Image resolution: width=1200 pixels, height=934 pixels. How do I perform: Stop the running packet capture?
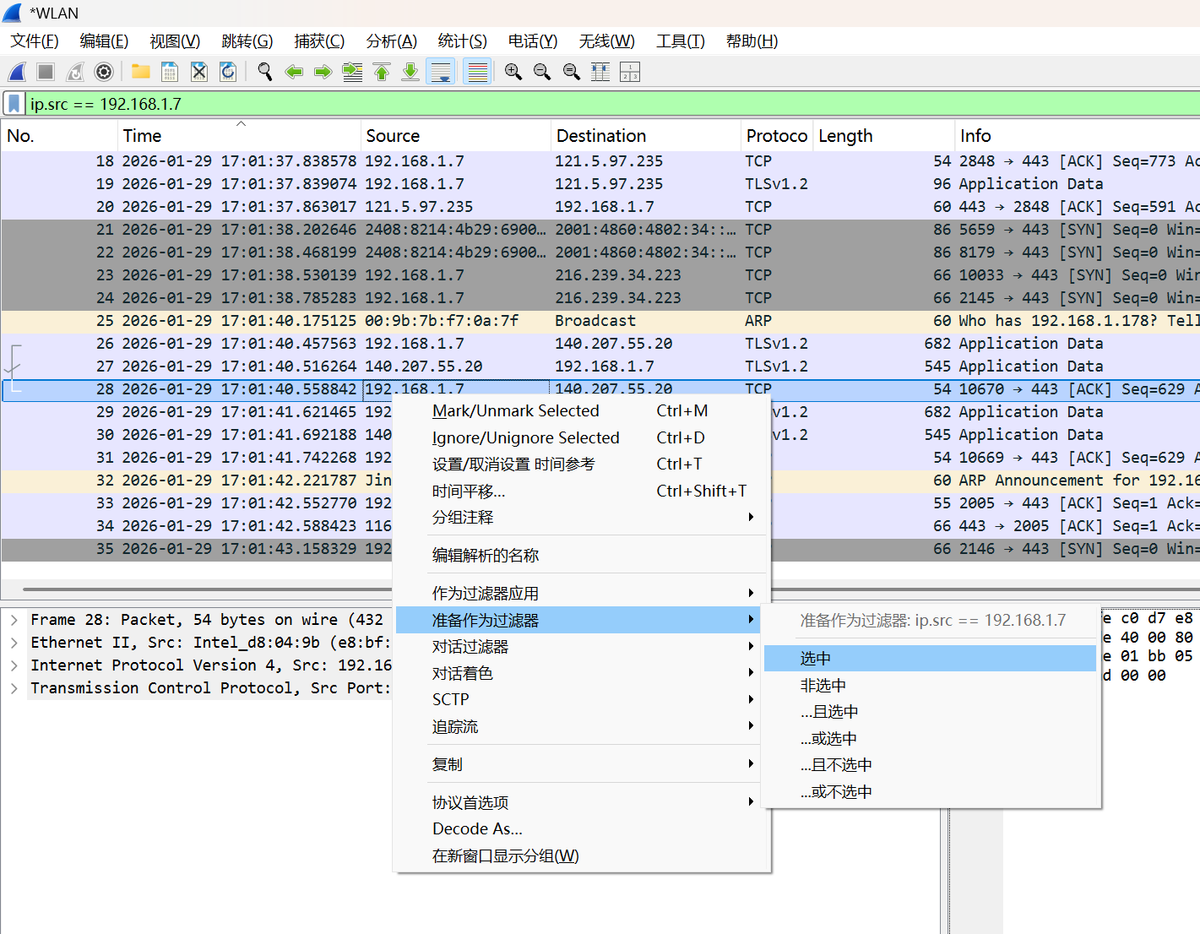[46, 72]
